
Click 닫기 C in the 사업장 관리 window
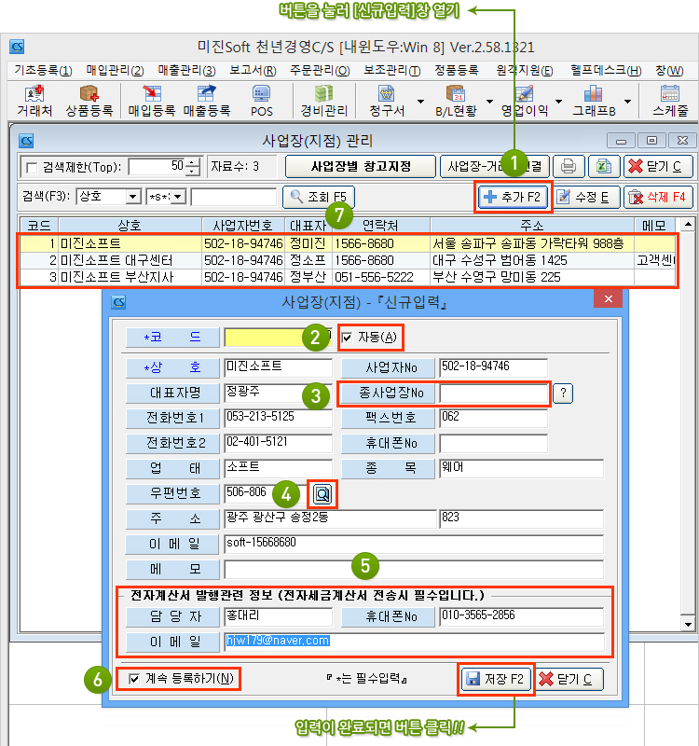tap(658, 167)
